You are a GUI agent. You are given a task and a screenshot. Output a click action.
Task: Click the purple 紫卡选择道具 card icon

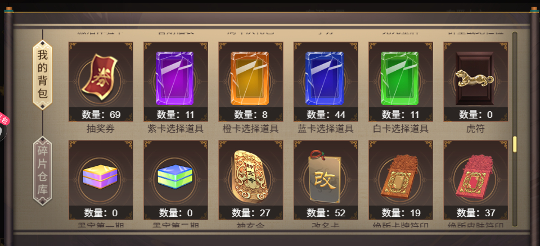tap(174, 78)
